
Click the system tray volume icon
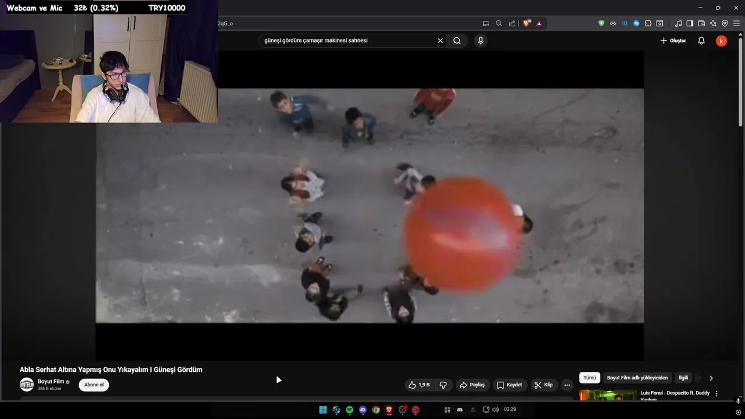(495, 410)
